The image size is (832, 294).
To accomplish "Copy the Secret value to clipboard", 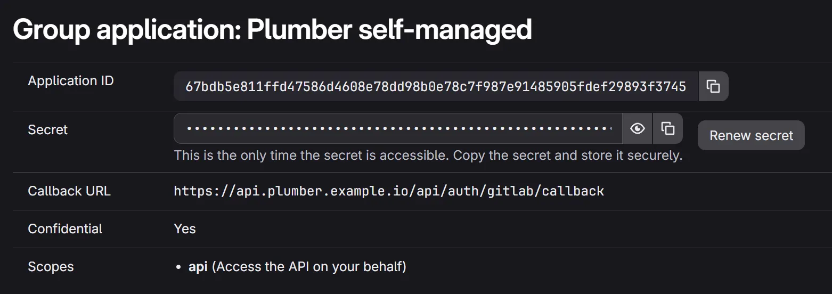I will (x=668, y=128).
